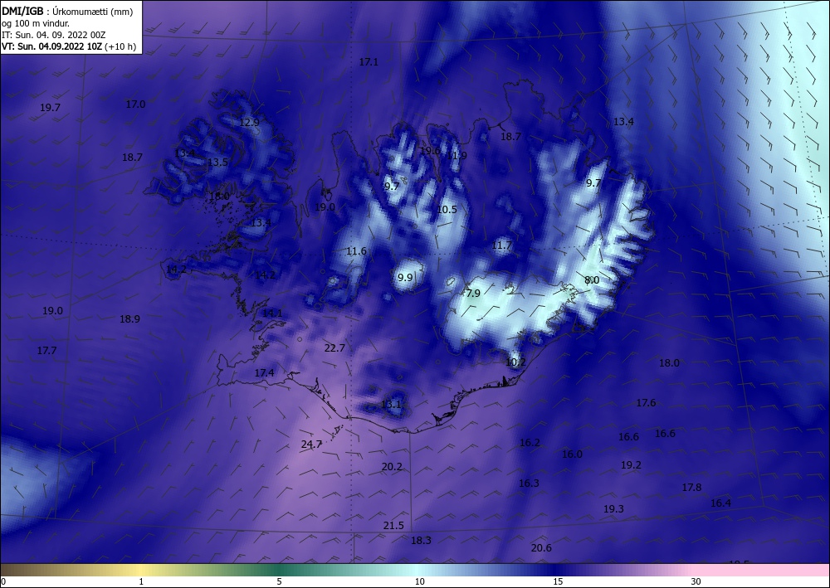
Task: Click the map value 19.6
Action: pos(430,151)
